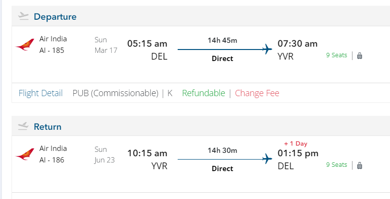Select the Departure section header
The height and width of the screenshot is (199, 390).
tap(55, 17)
